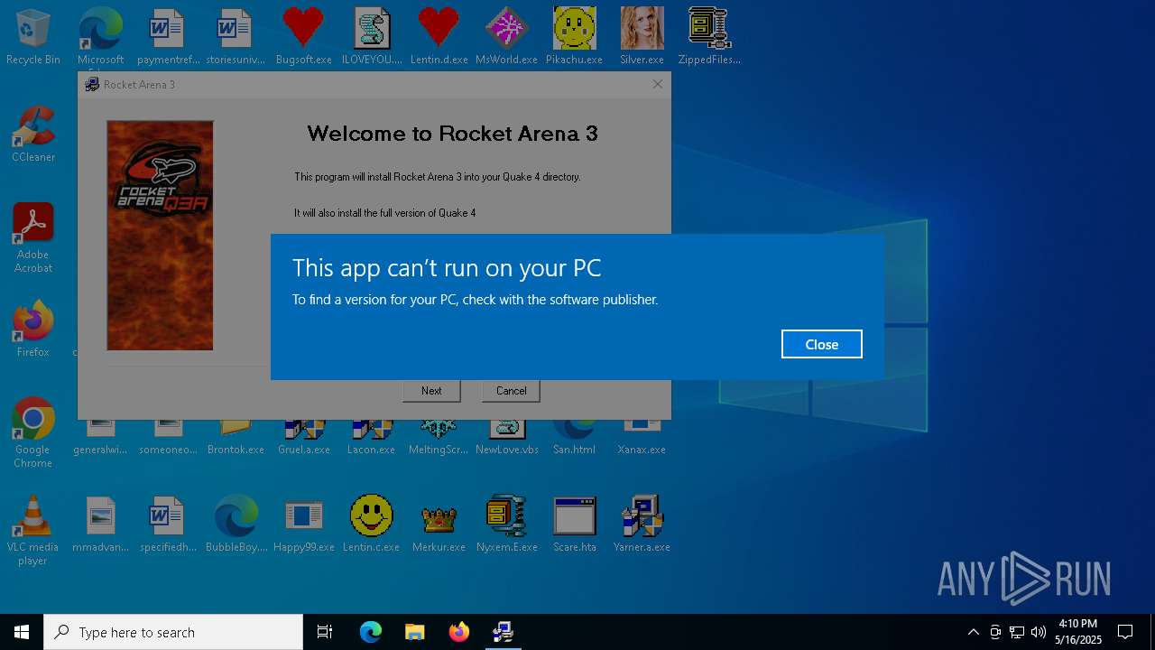Select the MeltingScr desktop icon
The image size is (1155, 650).
coord(439,439)
